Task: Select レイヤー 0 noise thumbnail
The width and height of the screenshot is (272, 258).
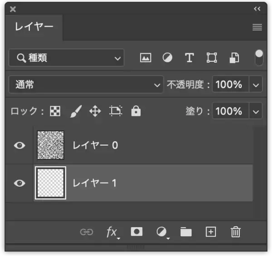Action: 50,145
